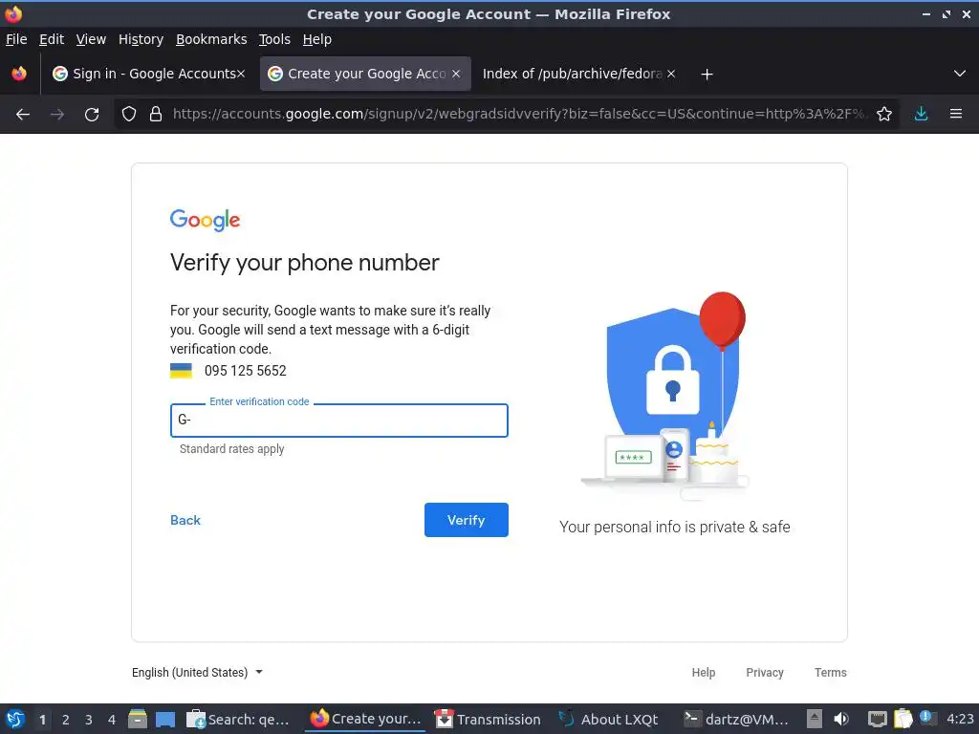The height and width of the screenshot is (734, 979).
Task: Open the Bookmarks menu
Action: (211, 39)
